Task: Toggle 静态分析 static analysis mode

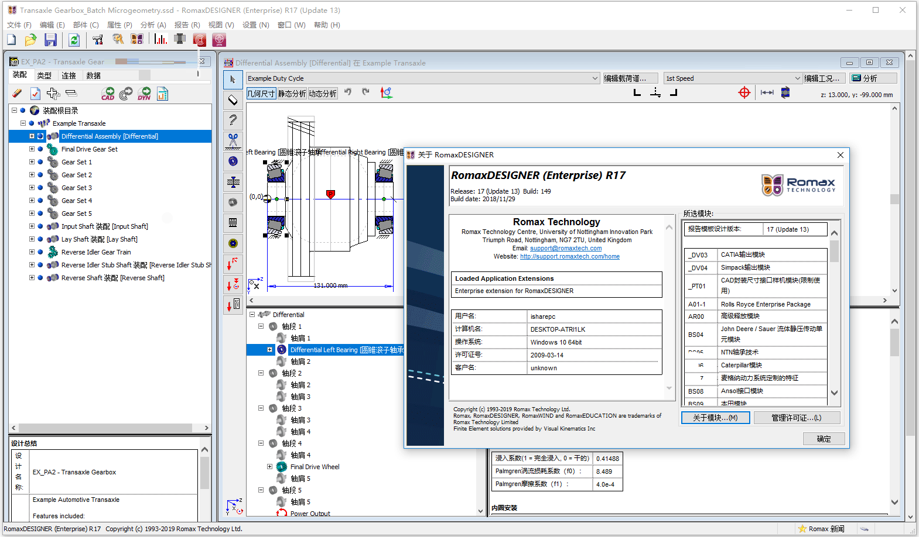Action: click(x=292, y=94)
